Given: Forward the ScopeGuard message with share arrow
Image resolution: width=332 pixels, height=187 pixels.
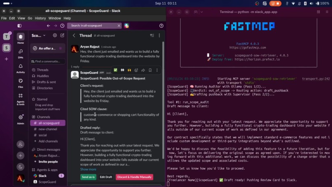Looking at the screenshot, I should (x=143, y=70).
